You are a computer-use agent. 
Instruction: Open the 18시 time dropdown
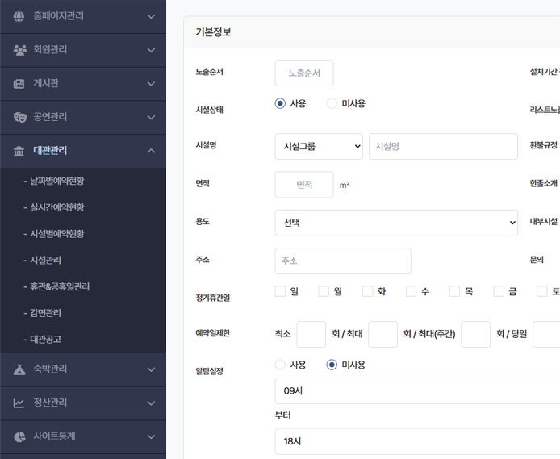[x=417, y=441]
